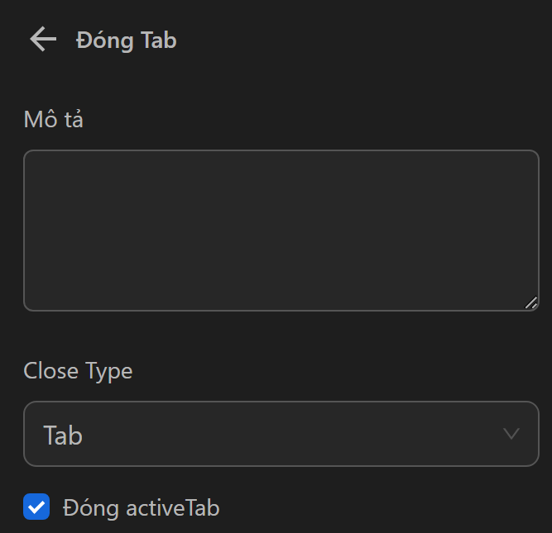The width and height of the screenshot is (552, 533).
Task: Click inside the empty description box
Action: tap(281, 231)
